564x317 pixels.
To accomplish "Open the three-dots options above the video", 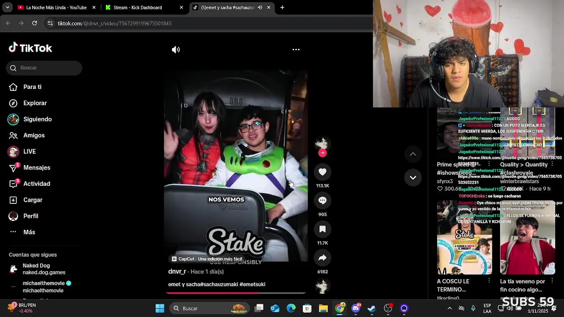I will (x=296, y=50).
